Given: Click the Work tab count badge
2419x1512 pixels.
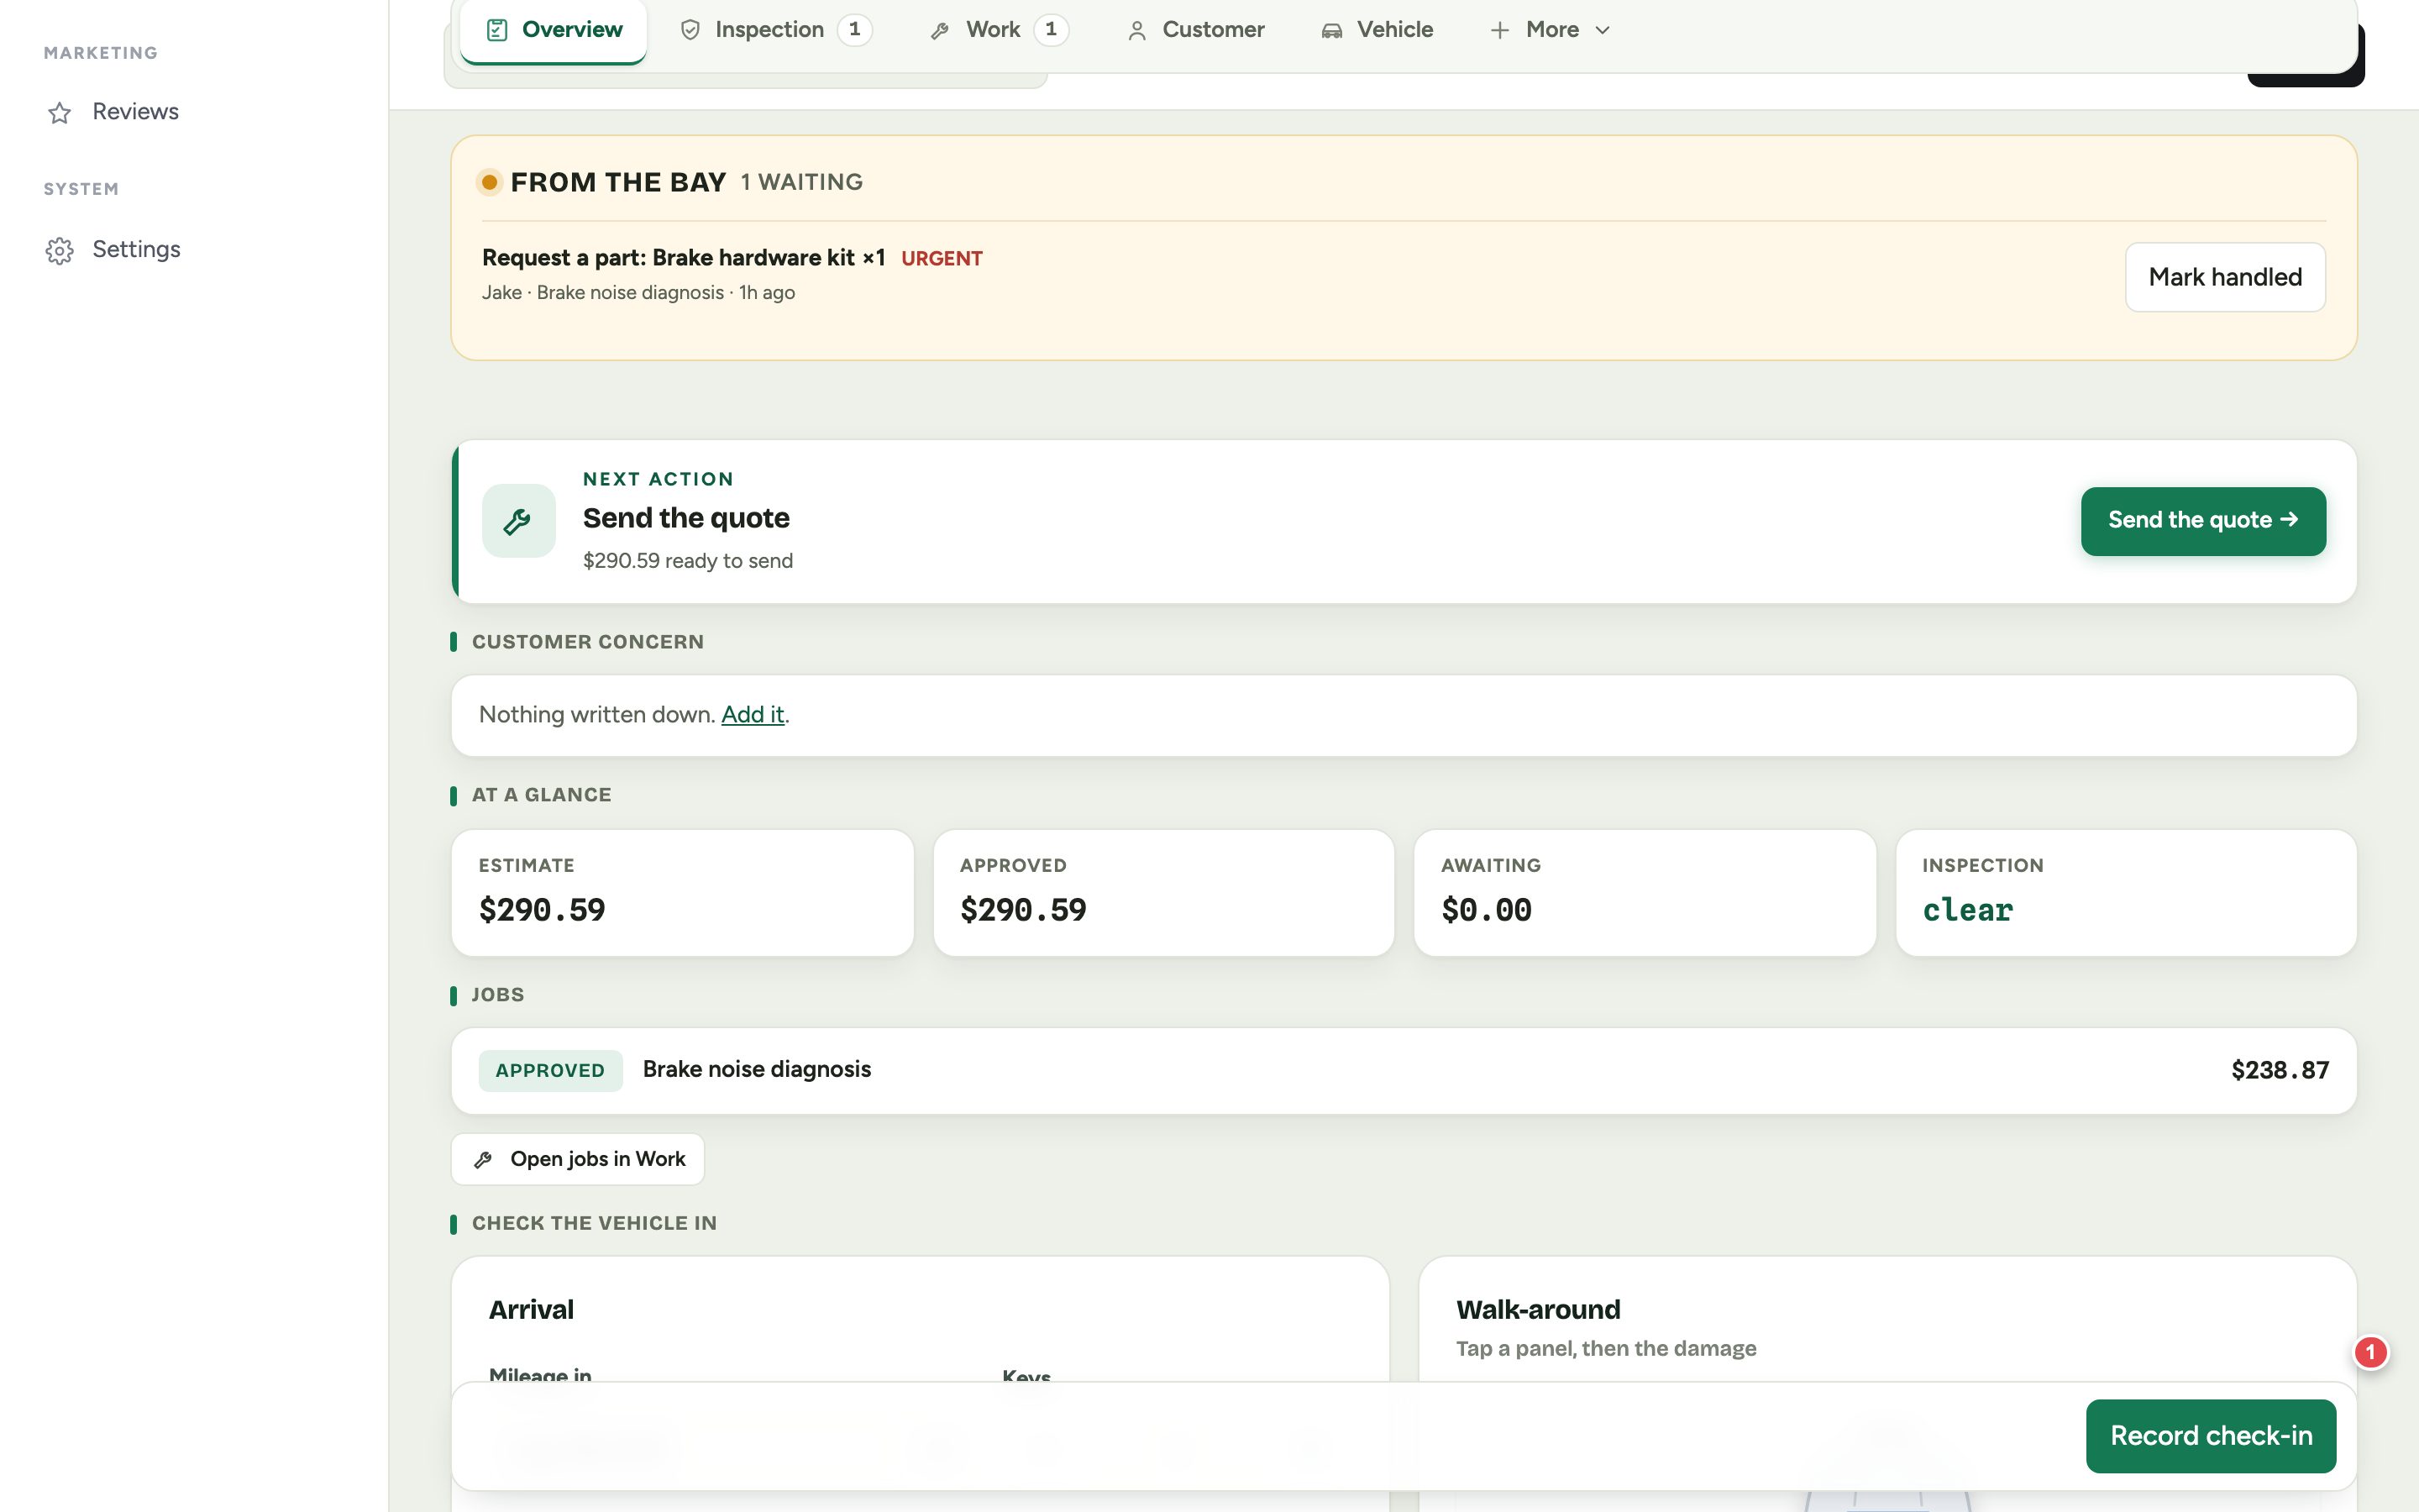Looking at the screenshot, I should 1051,30.
